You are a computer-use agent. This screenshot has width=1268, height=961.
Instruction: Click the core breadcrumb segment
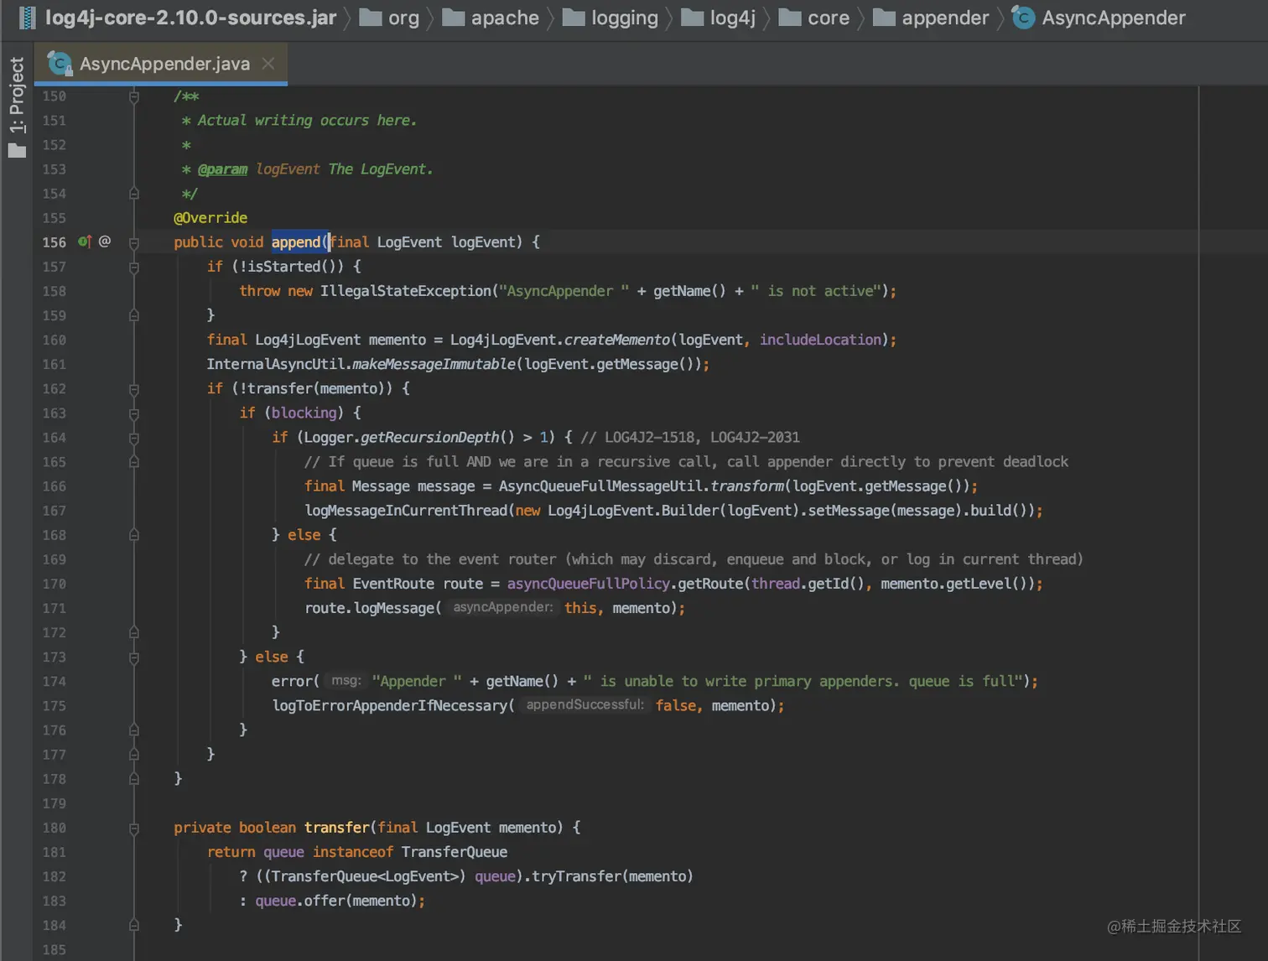(828, 18)
